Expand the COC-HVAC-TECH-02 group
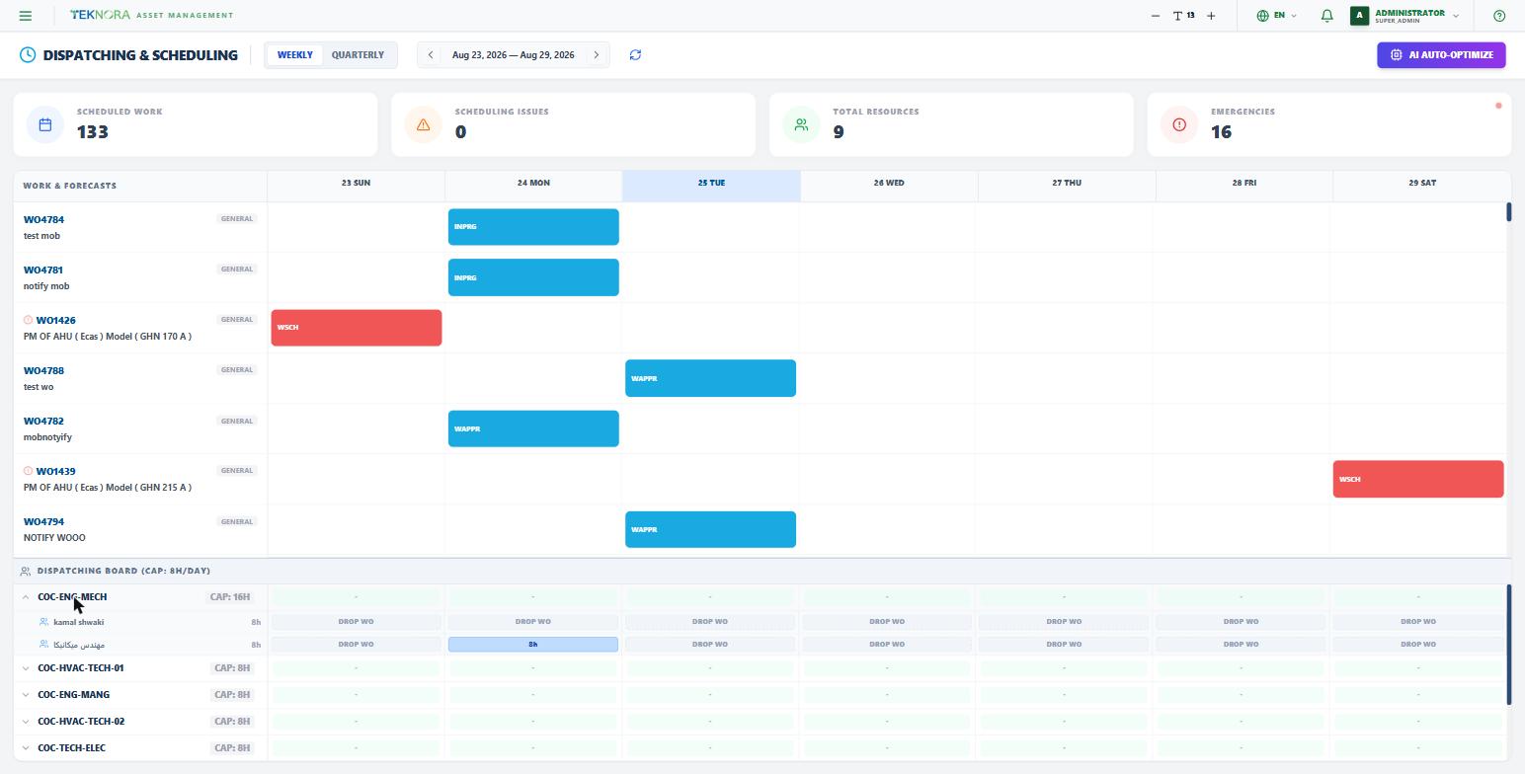1525x774 pixels. 26,722
